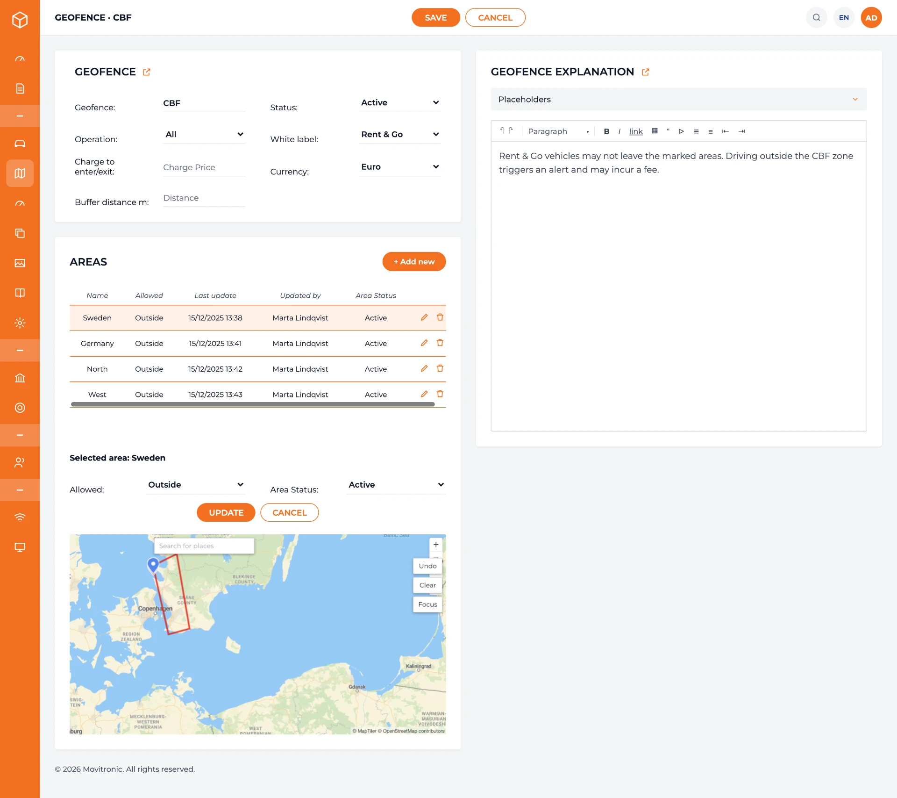Open the Area Status dropdown below table
This screenshot has width=897, height=798.
click(x=396, y=485)
